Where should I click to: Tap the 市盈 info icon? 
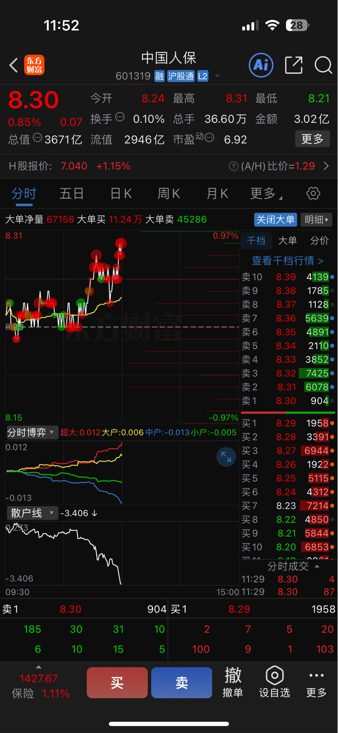(209, 138)
